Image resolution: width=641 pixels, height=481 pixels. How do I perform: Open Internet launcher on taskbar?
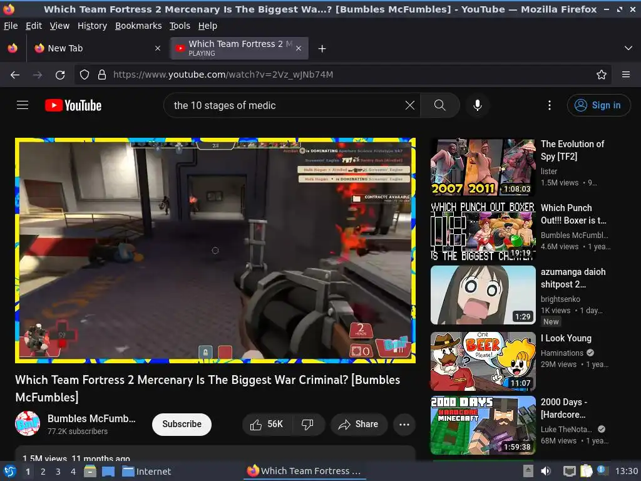(x=146, y=472)
